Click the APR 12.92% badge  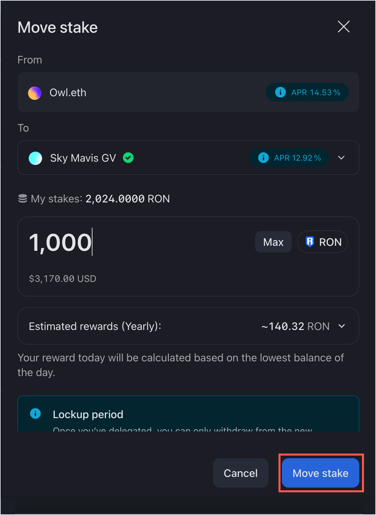(x=289, y=158)
